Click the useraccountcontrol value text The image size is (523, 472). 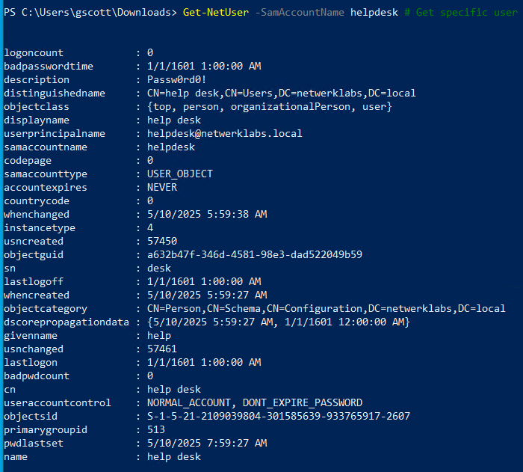click(x=255, y=402)
